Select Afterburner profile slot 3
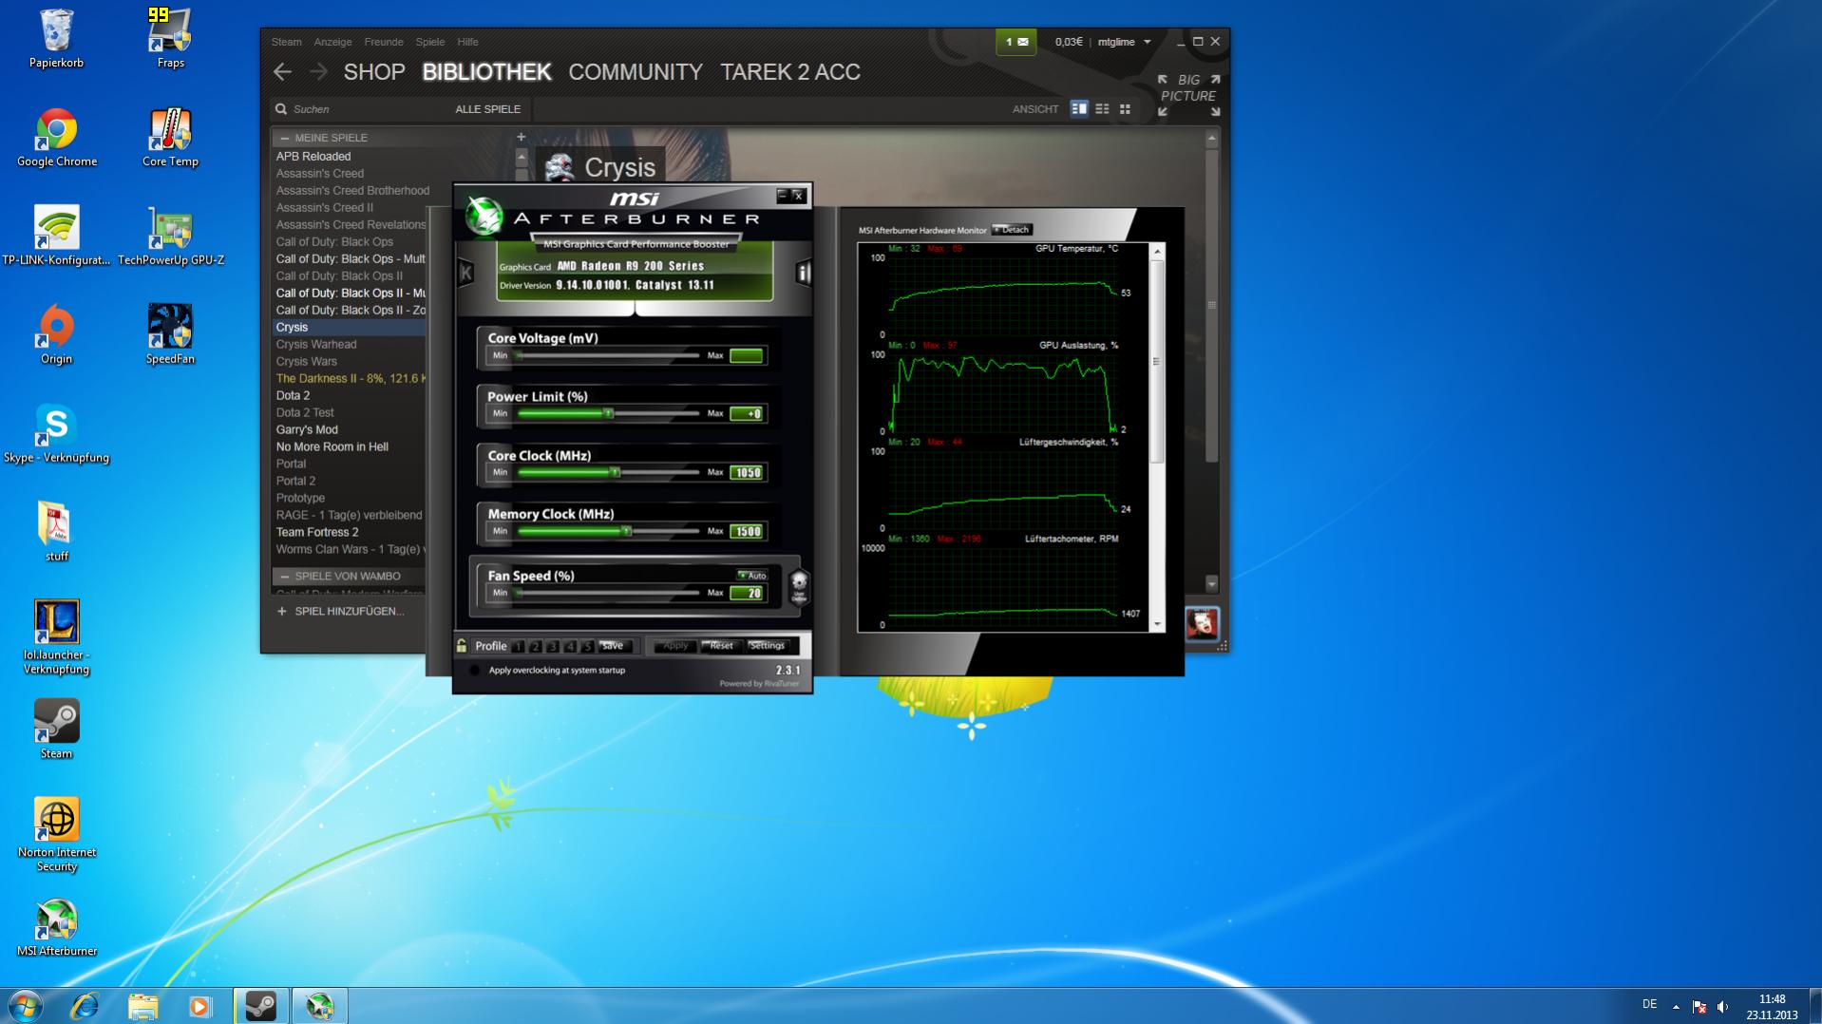 tap(553, 647)
